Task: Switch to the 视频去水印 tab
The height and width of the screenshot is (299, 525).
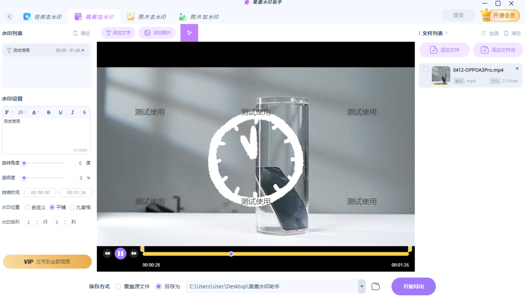Action: click(42, 17)
